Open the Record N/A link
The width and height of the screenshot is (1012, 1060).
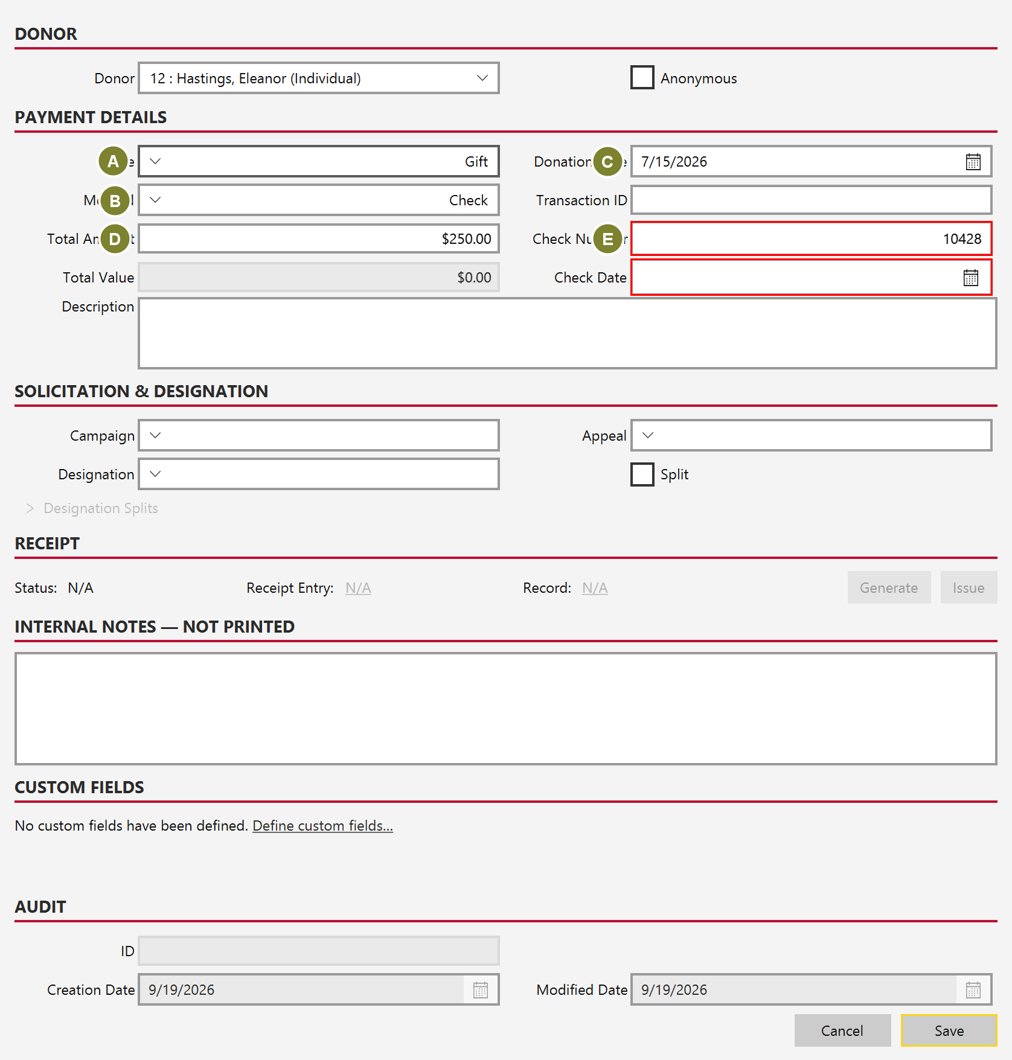pyautogui.click(x=595, y=588)
